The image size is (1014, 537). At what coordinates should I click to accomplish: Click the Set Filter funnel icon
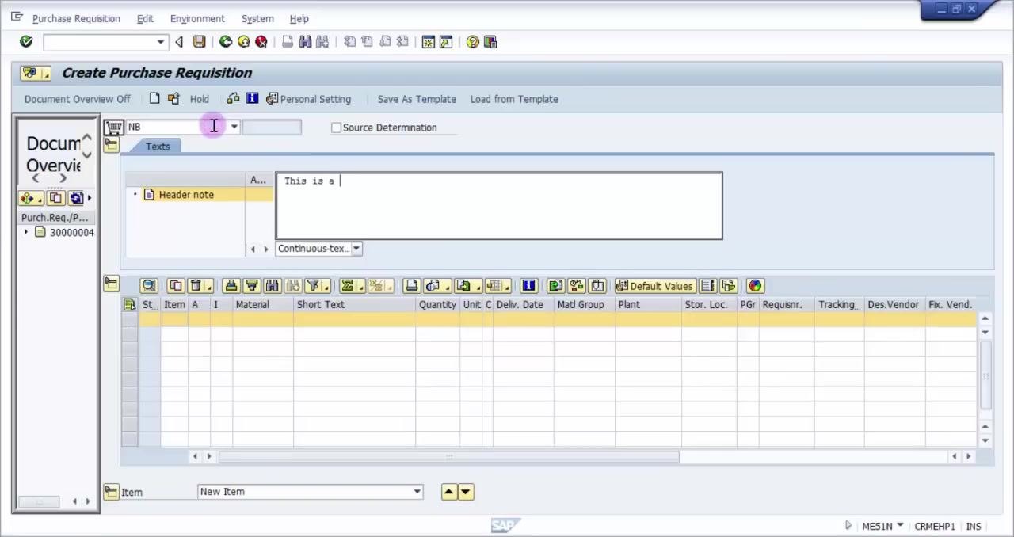[x=313, y=286]
